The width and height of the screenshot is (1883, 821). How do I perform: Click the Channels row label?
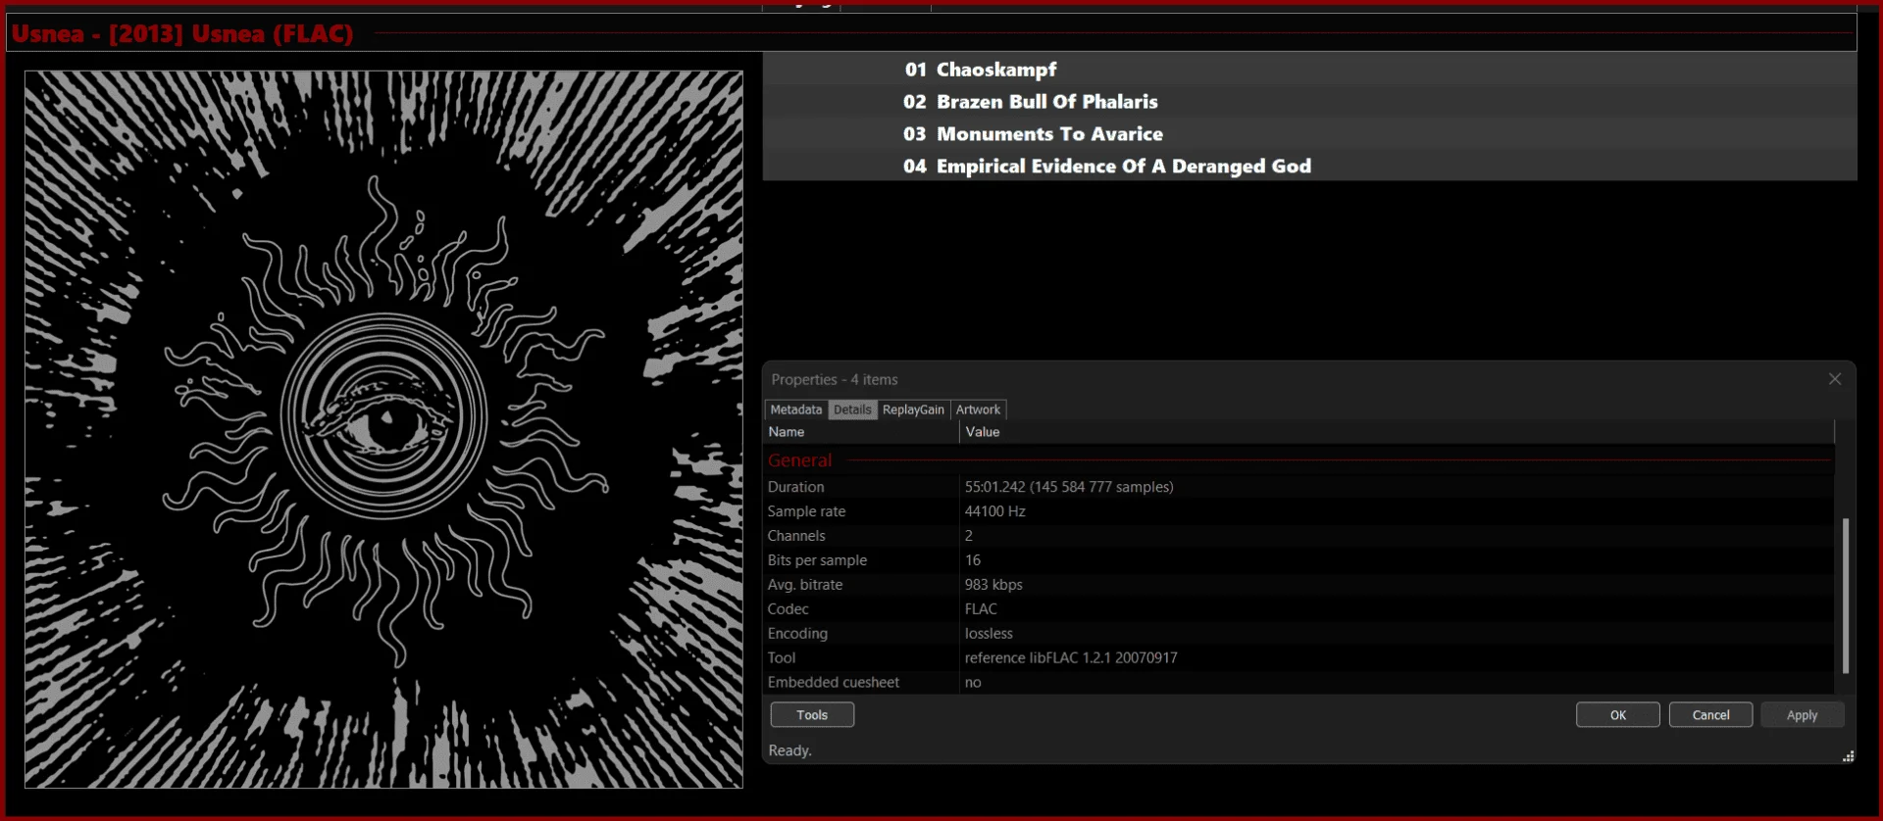(x=796, y=536)
